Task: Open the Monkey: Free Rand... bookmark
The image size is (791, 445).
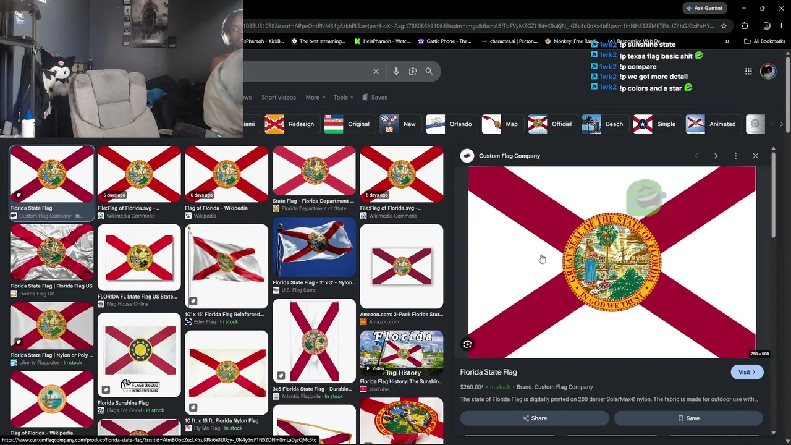Action: [571, 41]
